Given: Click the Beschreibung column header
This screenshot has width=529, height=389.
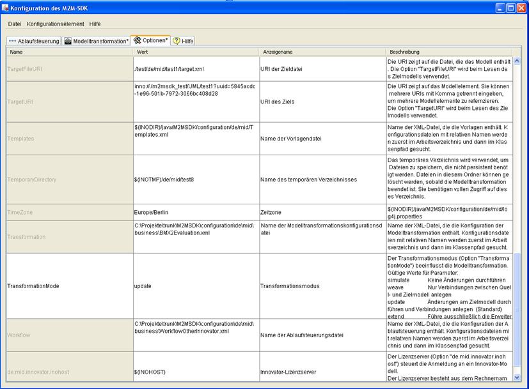Looking at the screenshot, I should [x=450, y=52].
